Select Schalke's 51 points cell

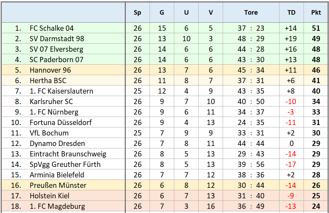point(316,28)
